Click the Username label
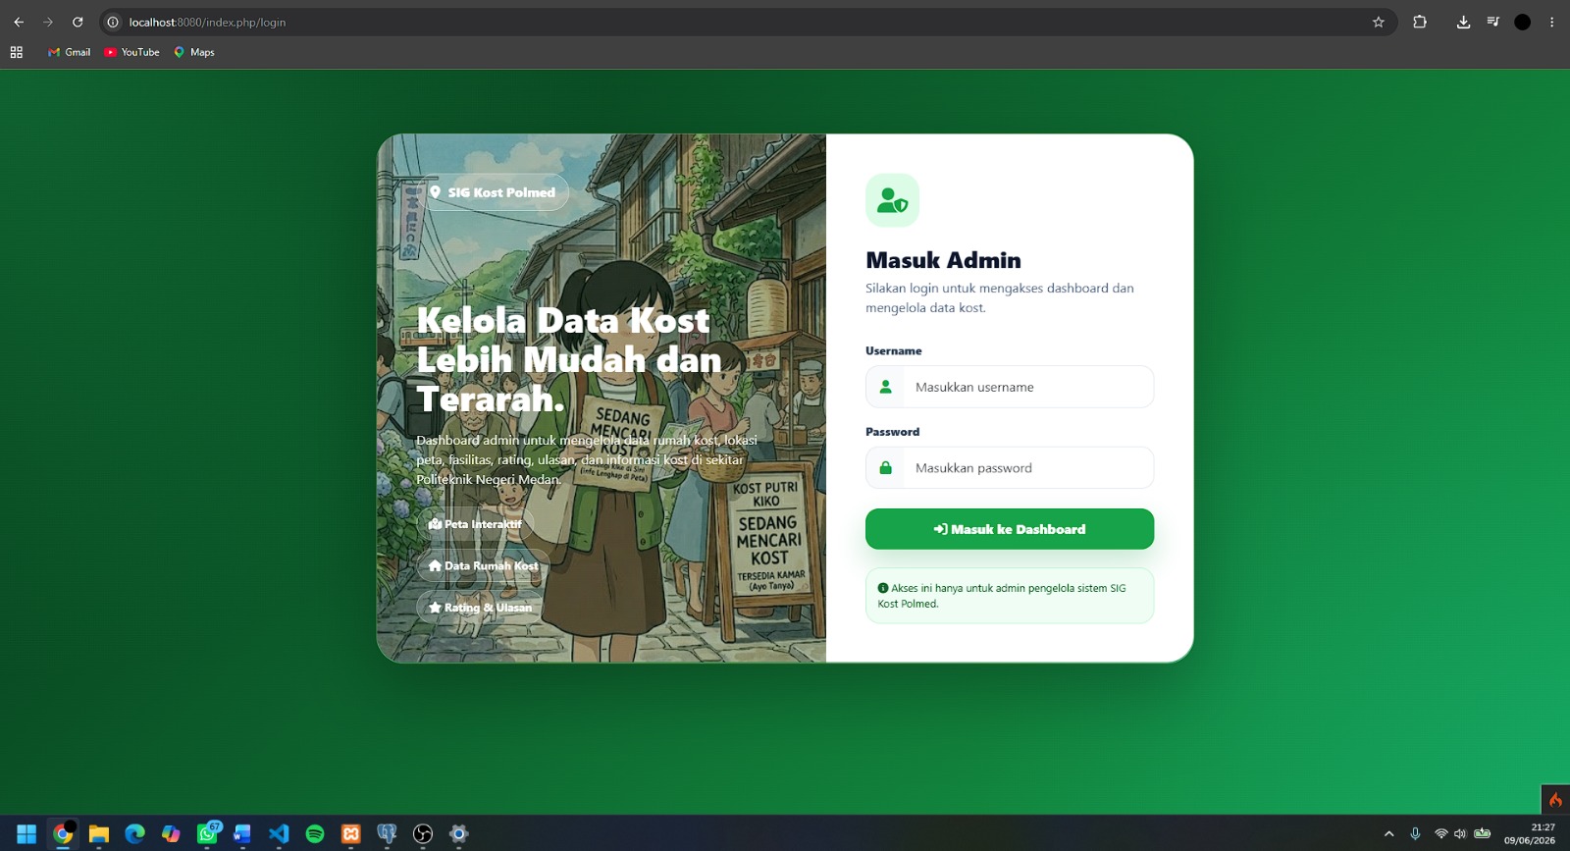Viewport: 1570px width, 851px height. tap(893, 350)
